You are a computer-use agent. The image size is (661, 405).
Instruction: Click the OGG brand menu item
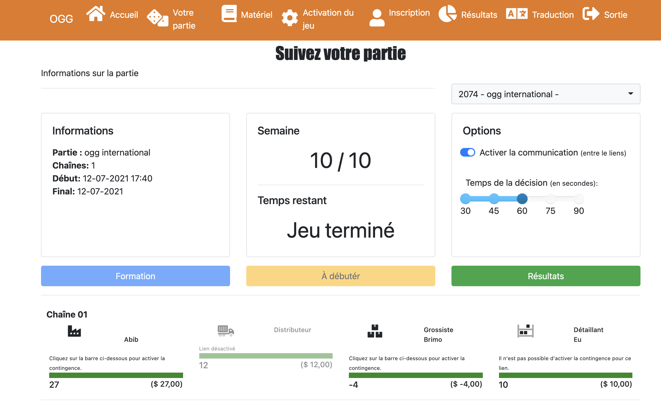click(61, 19)
